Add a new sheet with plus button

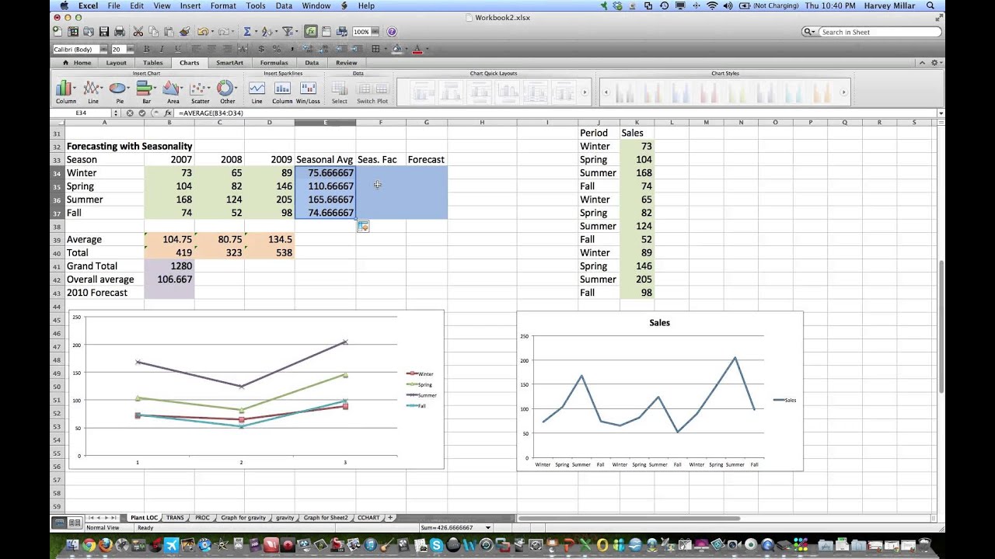pyautogui.click(x=390, y=518)
